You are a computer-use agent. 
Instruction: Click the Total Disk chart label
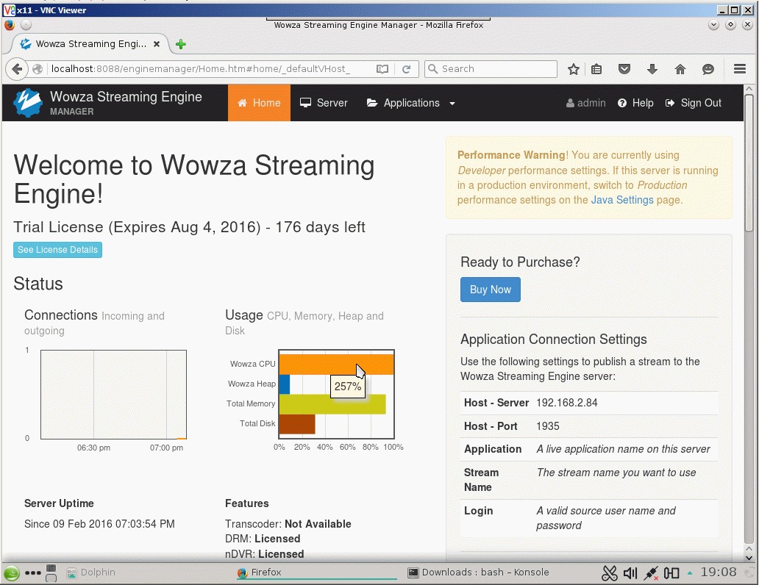point(257,423)
